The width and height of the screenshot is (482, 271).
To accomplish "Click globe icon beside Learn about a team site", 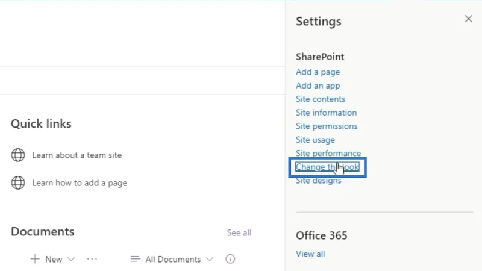I will point(18,155).
